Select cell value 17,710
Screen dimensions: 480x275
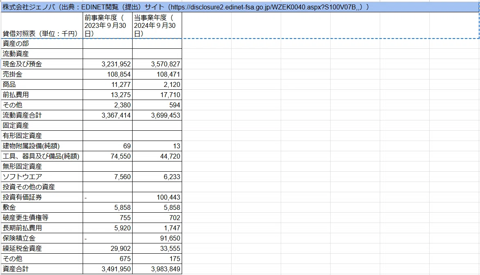[157, 95]
